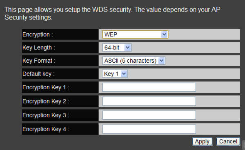Expand the 64-bit Key Length dropdown
This screenshot has width=245, height=150.
(x=117, y=47)
